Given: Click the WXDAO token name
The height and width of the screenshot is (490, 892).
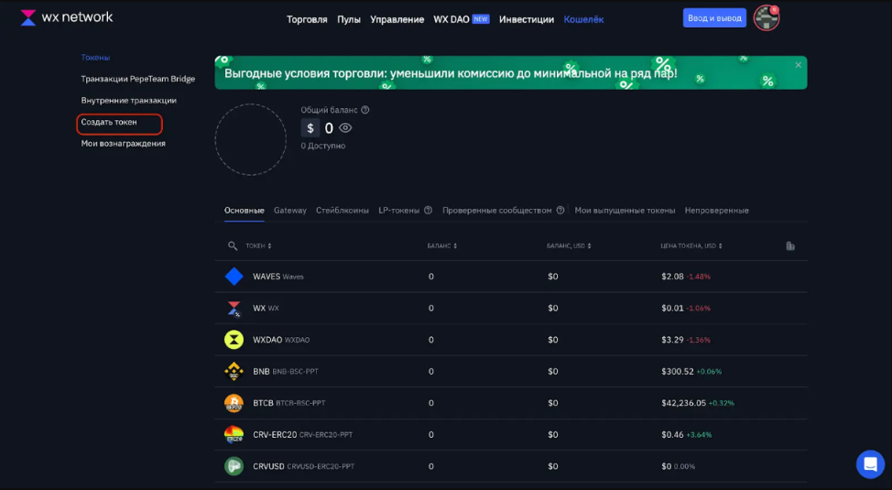Looking at the screenshot, I should [x=267, y=340].
